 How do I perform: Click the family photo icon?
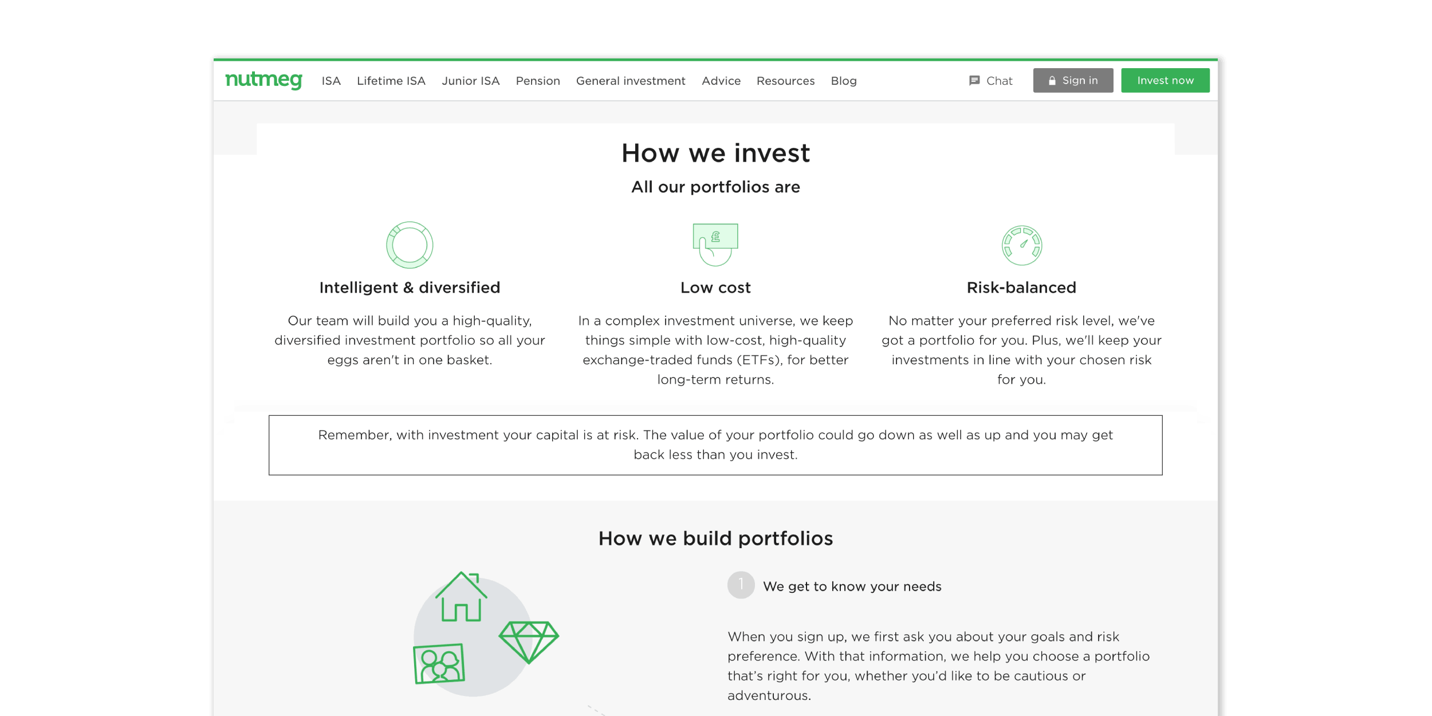tap(439, 664)
